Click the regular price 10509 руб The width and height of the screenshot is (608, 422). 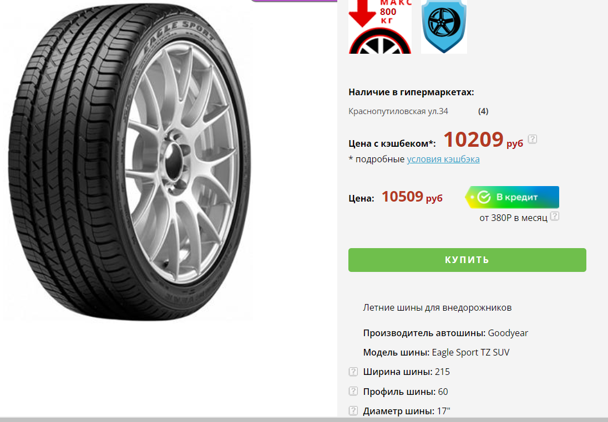pyautogui.click(x=412, y=197)
